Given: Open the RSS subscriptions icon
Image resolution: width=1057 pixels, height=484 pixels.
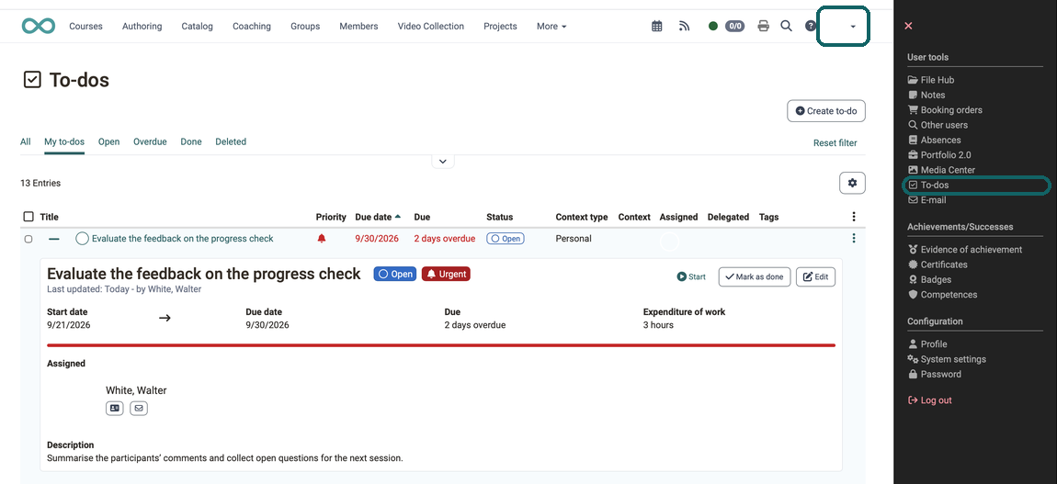Looking at the screenshot, I should tap(684, 27).
